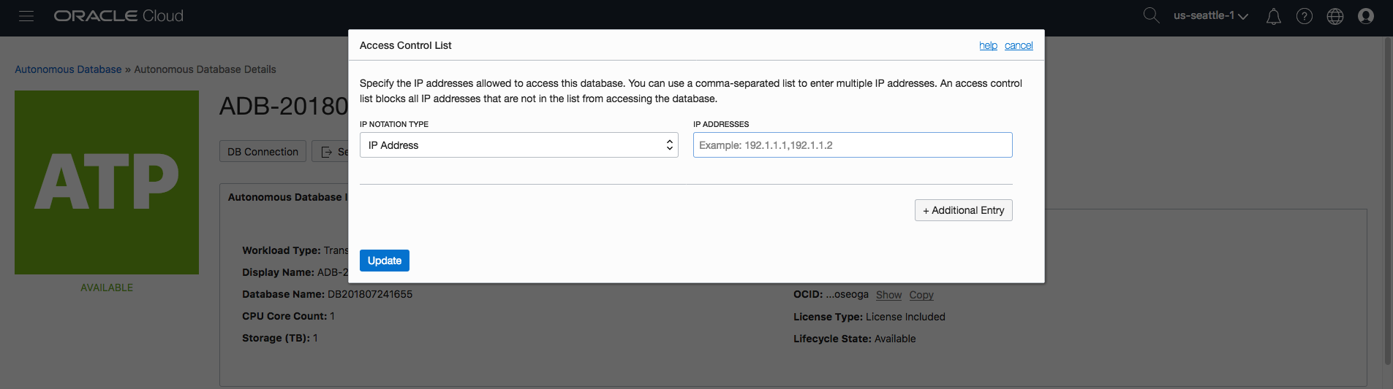Open the language globe menu
This screenshot has height=389, width=1393.
point(1335,16)
